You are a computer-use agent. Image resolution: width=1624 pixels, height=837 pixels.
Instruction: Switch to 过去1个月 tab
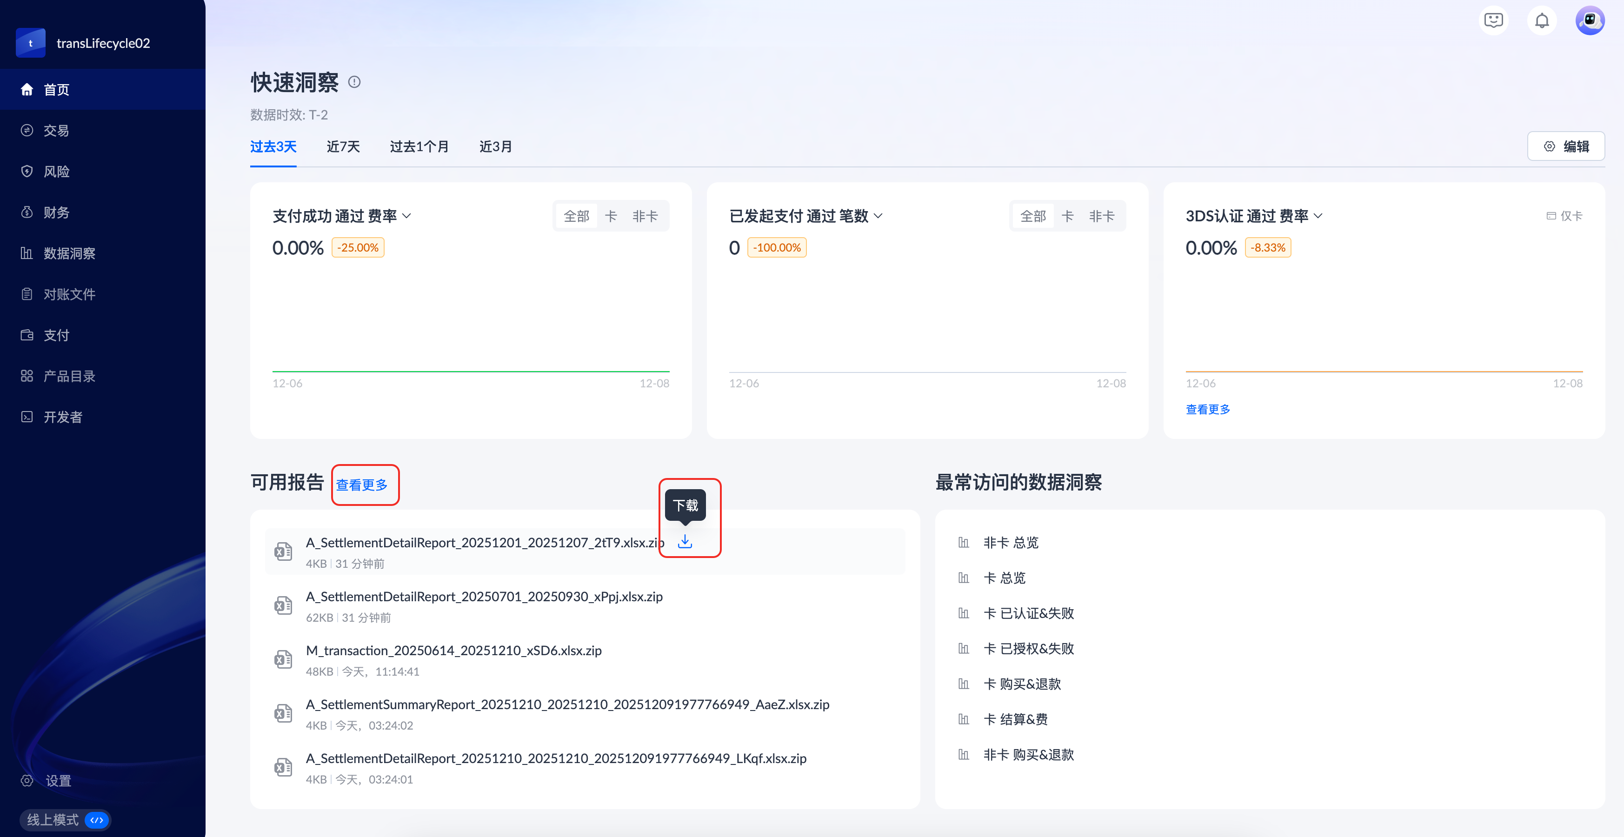(x=419, y=147)
